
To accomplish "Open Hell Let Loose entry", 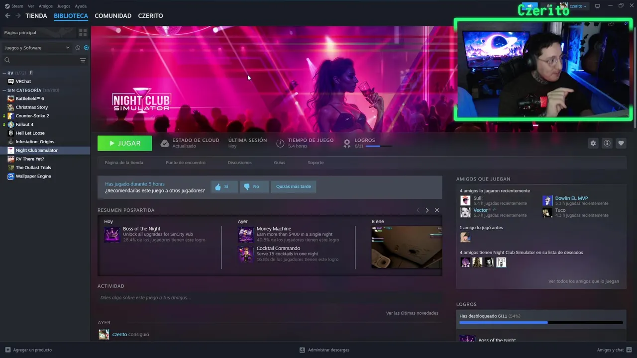I will point(30,133).
